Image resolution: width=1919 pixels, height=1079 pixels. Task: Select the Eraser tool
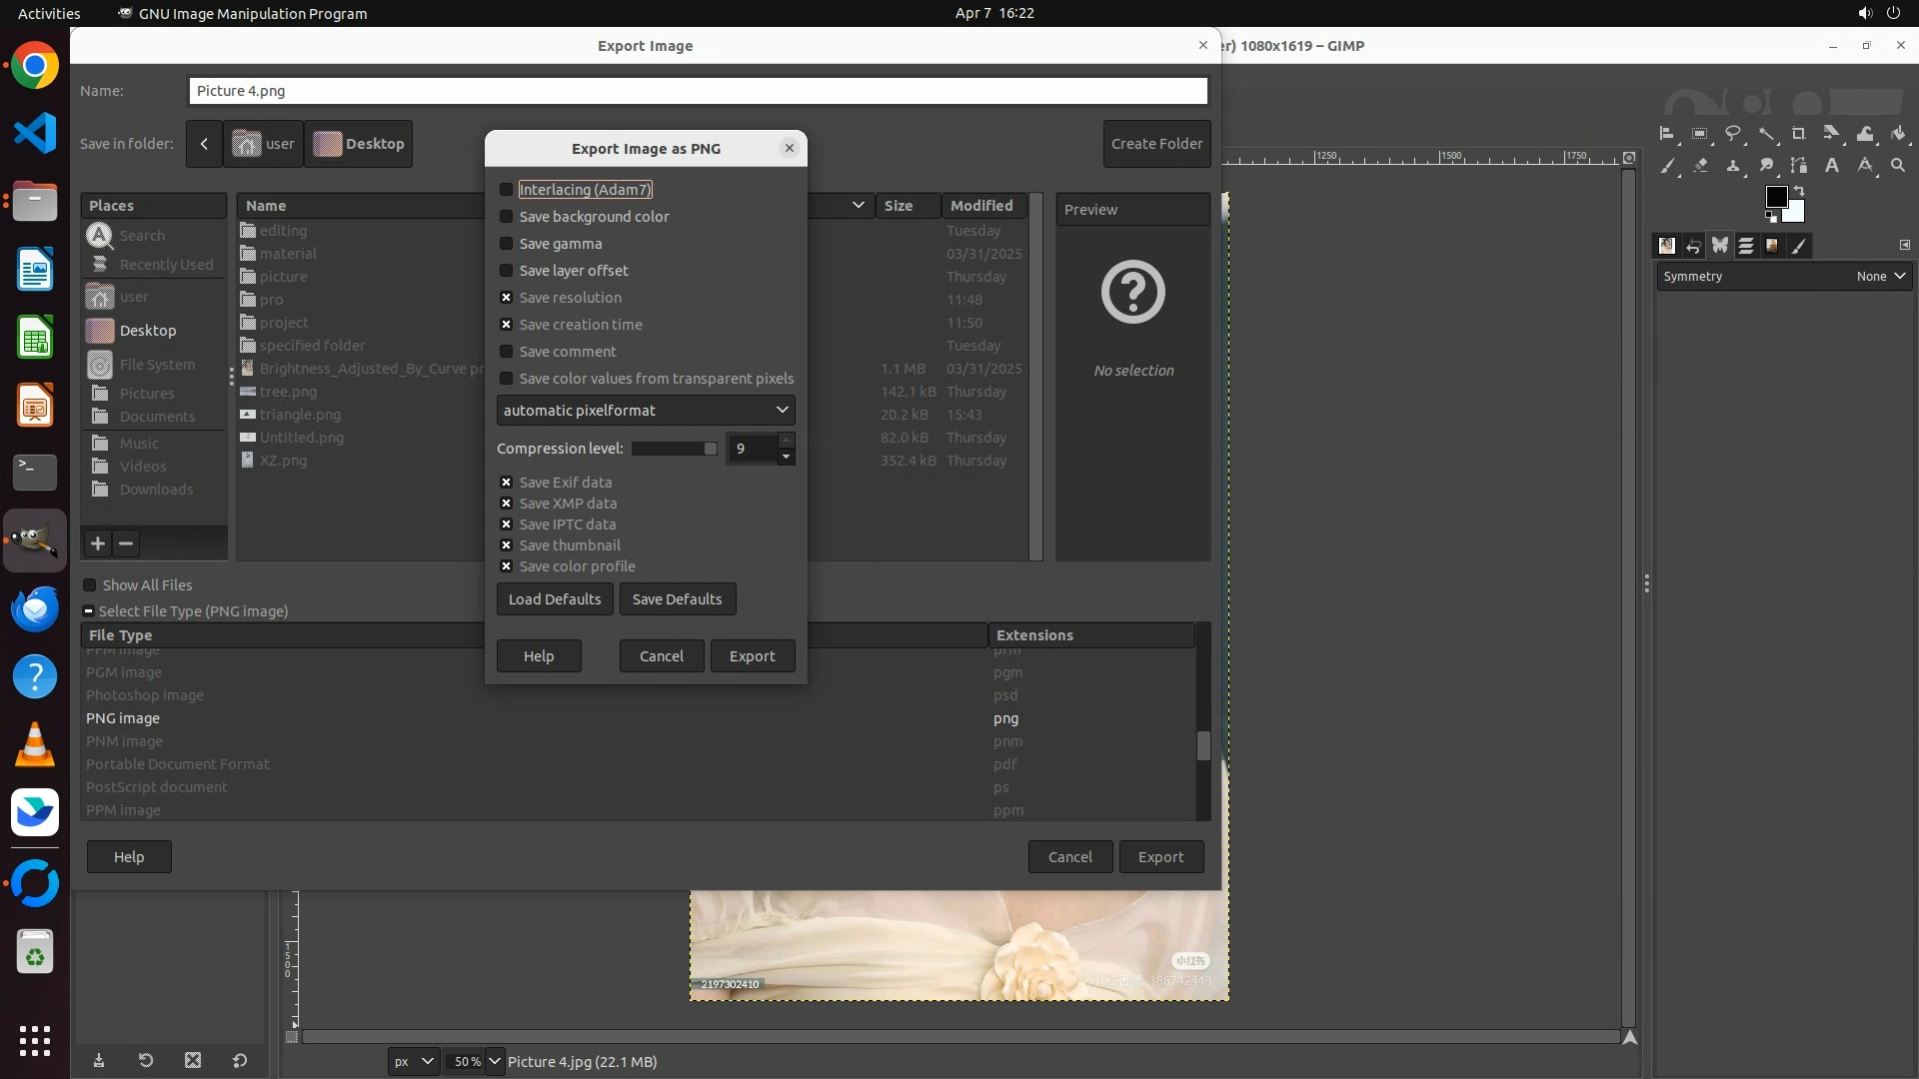[1700, 166]
